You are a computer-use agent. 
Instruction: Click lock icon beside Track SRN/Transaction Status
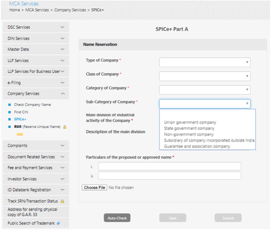pyautogui.click(x=62, y=201)
